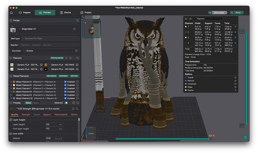
Task: Click the second sync icon beside Flushing volumes
Action: coord(71,58)
